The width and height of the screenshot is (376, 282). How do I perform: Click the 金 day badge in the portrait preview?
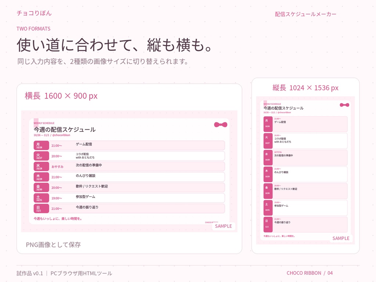(268, 191)
